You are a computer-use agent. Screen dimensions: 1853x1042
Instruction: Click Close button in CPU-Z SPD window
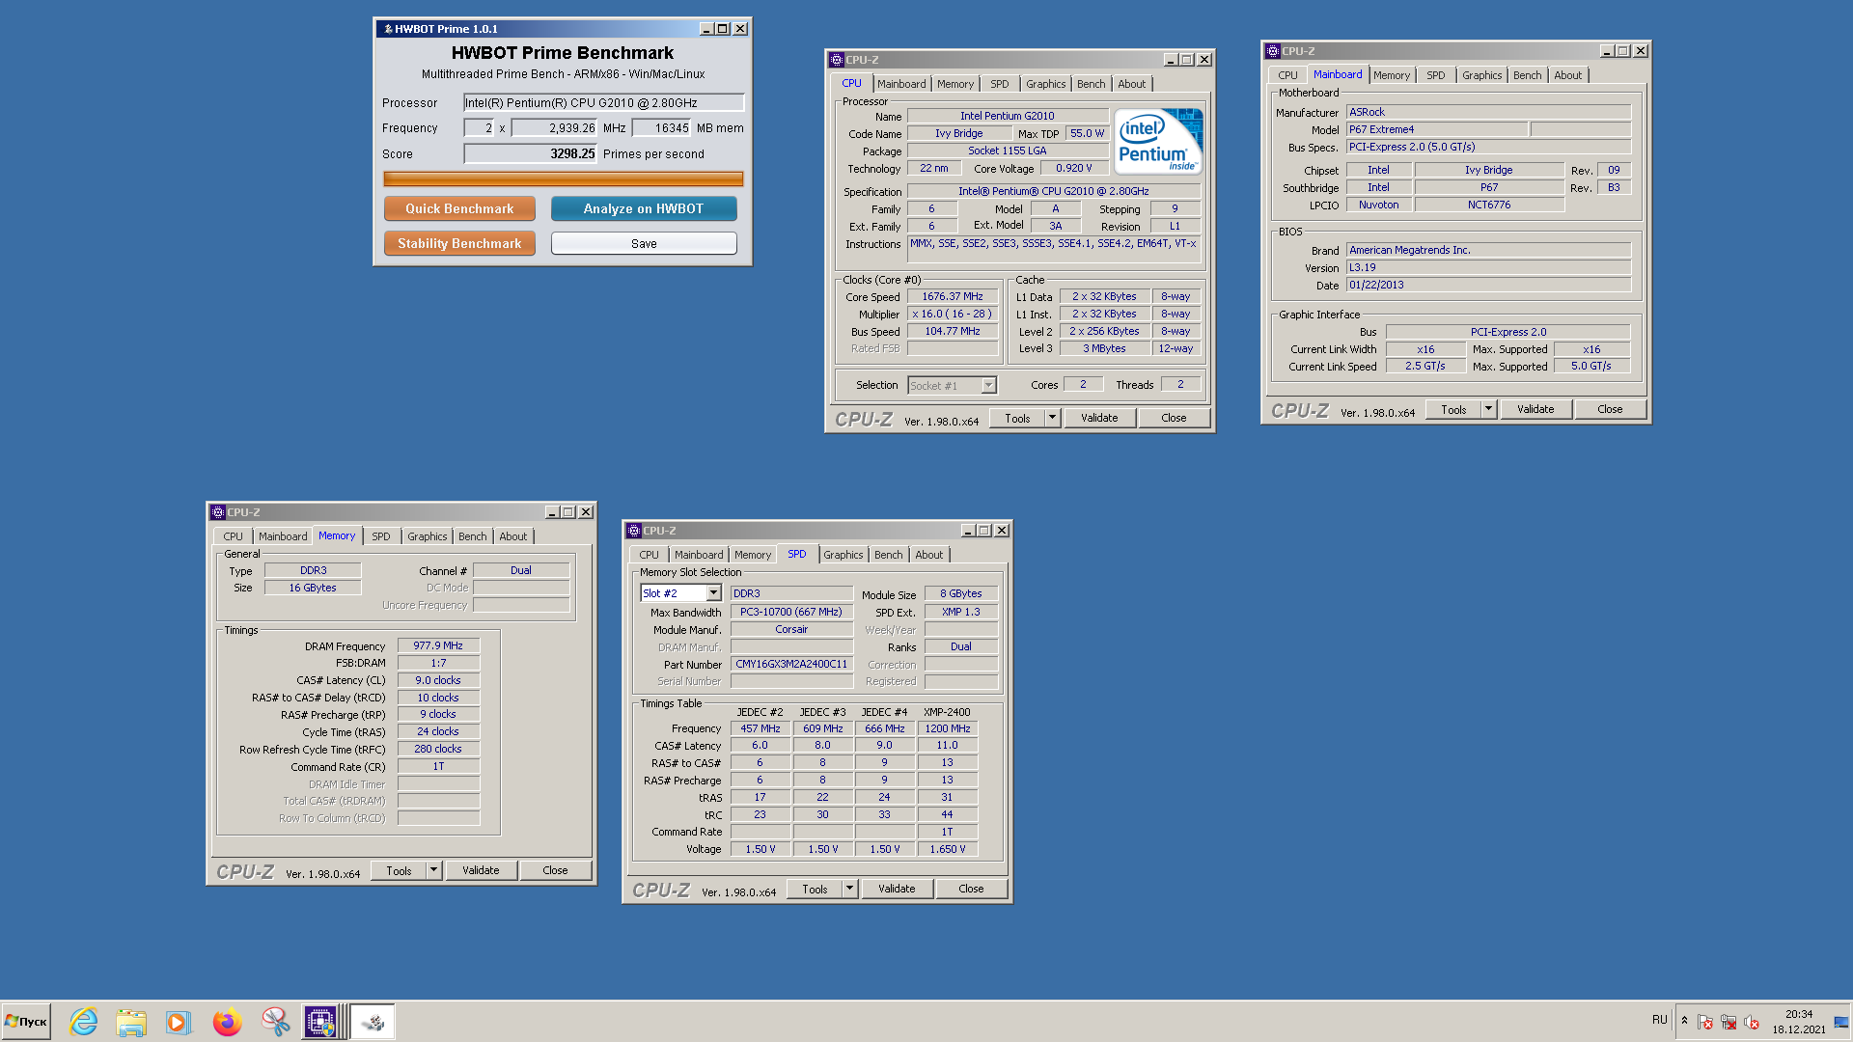[x=971, y=889]
